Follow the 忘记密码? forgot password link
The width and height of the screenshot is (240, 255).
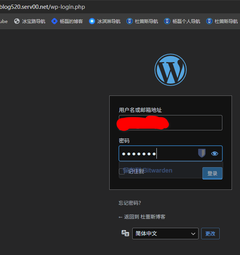click(132, 203)
